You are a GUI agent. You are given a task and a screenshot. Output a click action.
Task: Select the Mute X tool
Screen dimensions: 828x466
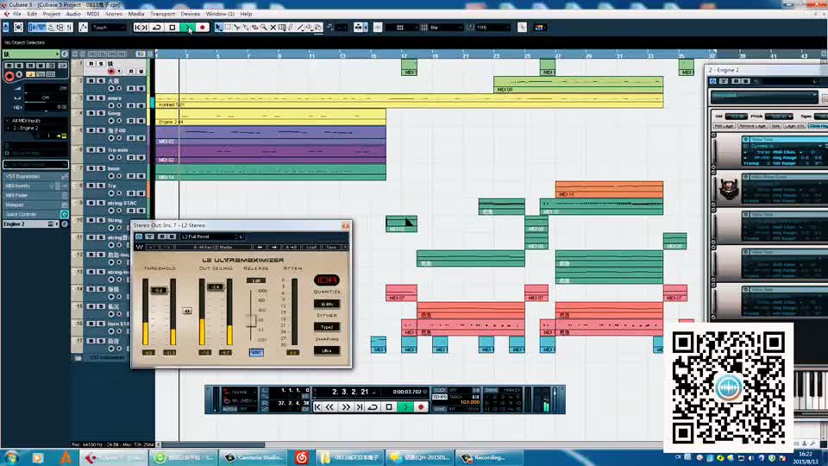coord(273,28)
